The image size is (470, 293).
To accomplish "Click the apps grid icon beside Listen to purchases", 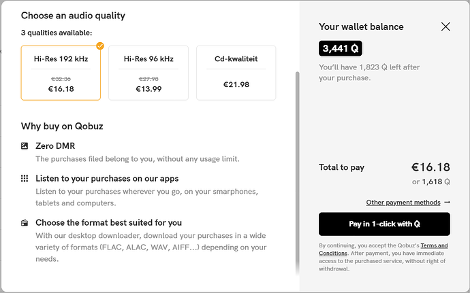I will click(25, 179).
